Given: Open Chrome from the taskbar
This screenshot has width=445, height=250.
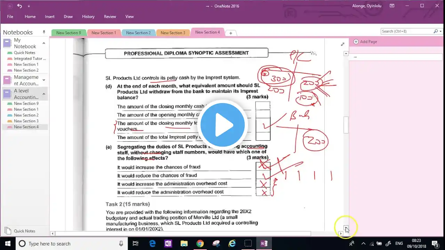Looking at the screenshot, I should point(200,243).
